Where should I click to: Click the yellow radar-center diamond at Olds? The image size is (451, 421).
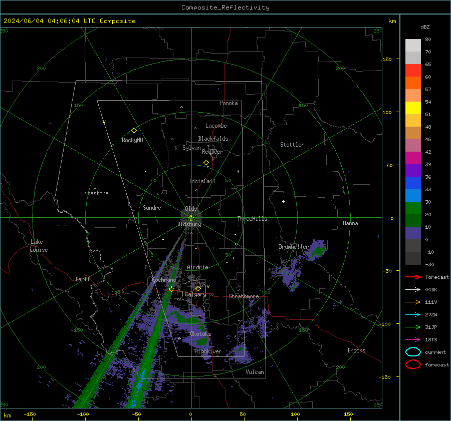191,218
